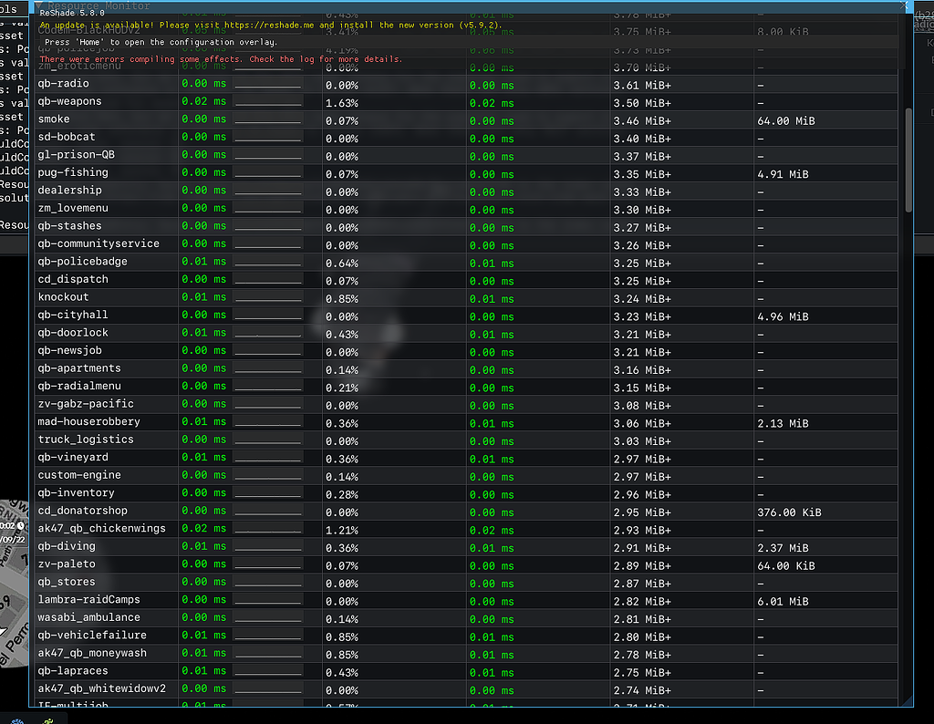This screenshot has width=934, height=724.
Task: Close the Resource Monitor window
Action: tap(905, 5)
